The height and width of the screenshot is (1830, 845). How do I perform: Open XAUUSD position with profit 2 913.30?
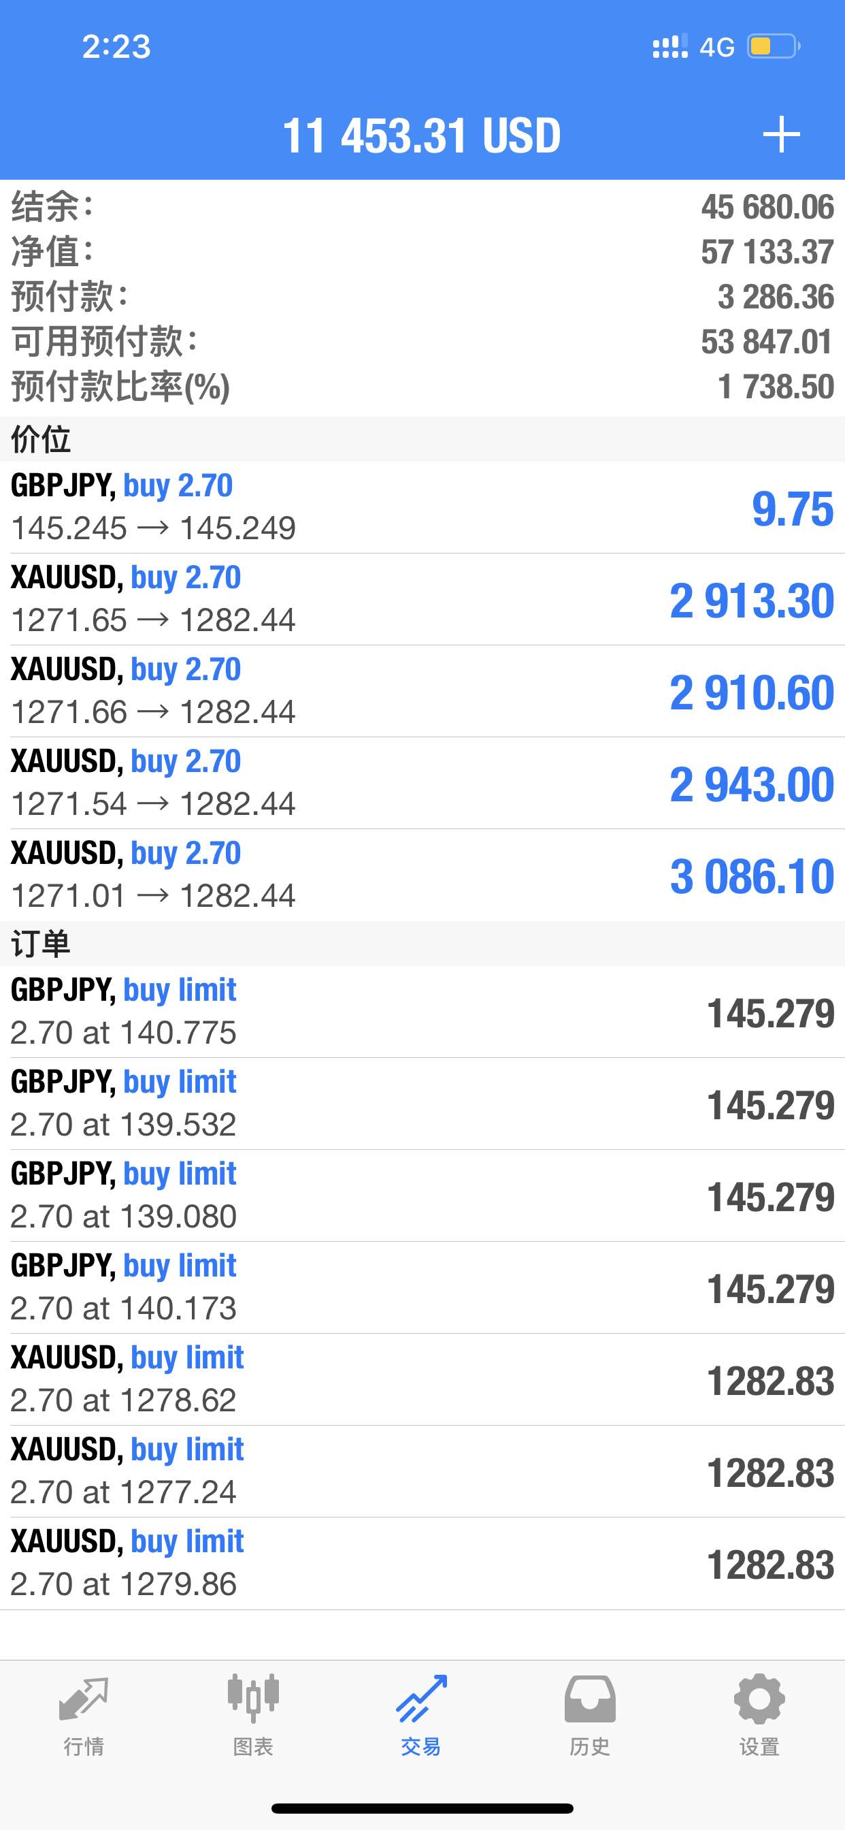(422, 600)
